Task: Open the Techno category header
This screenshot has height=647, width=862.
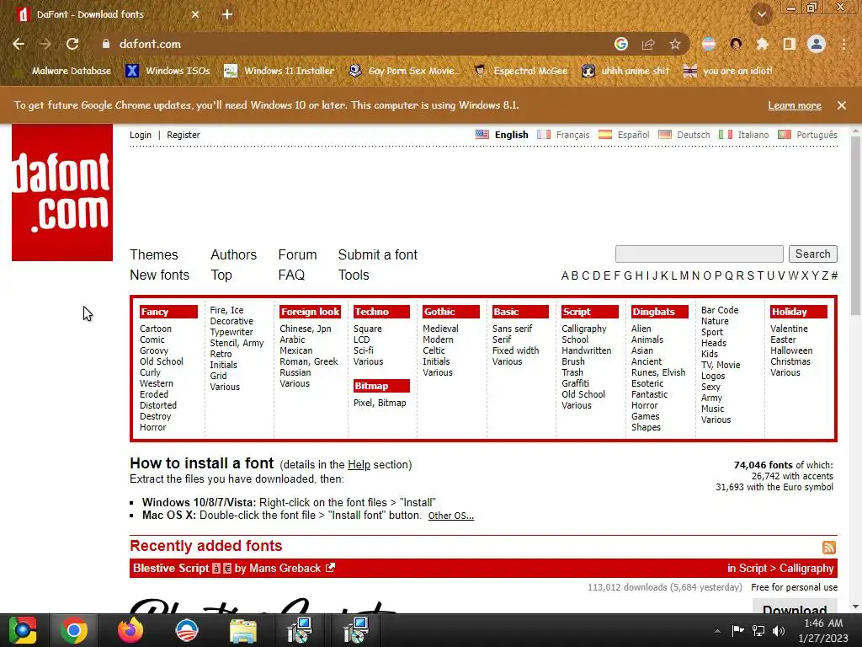Action: pyautogui.click(x=381, y=312)
